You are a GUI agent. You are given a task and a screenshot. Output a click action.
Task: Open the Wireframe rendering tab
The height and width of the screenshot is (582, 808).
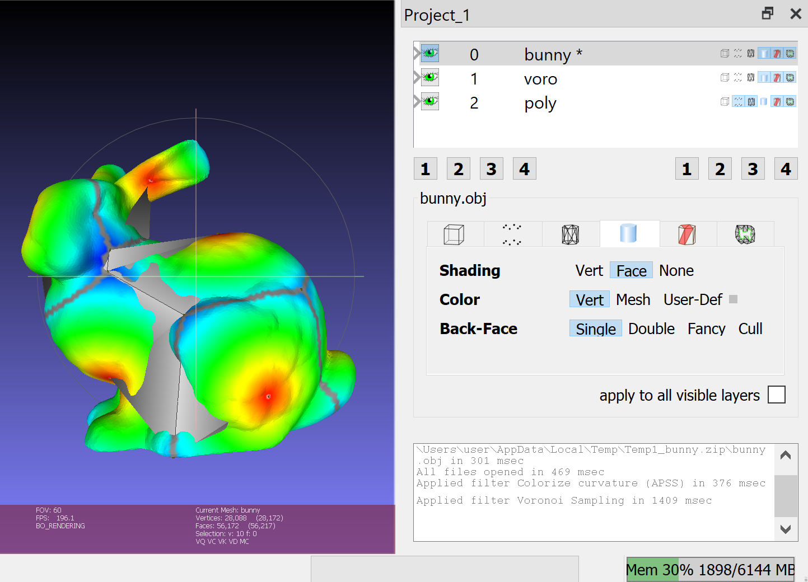click(571, 233)
